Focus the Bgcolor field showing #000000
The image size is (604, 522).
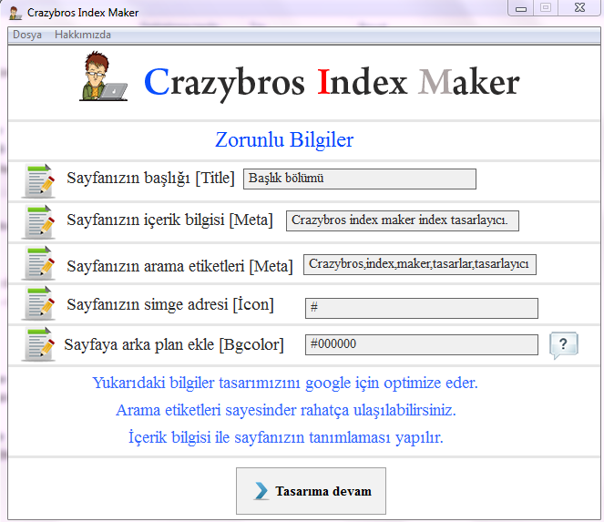(422, 344)
